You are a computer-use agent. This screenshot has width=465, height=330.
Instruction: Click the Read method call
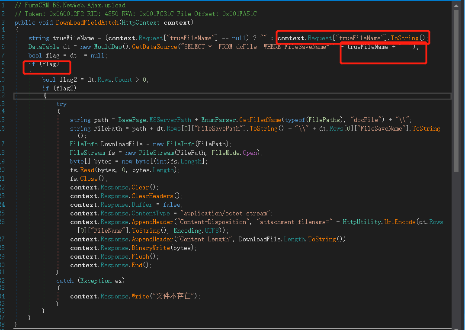coord(87,170)
